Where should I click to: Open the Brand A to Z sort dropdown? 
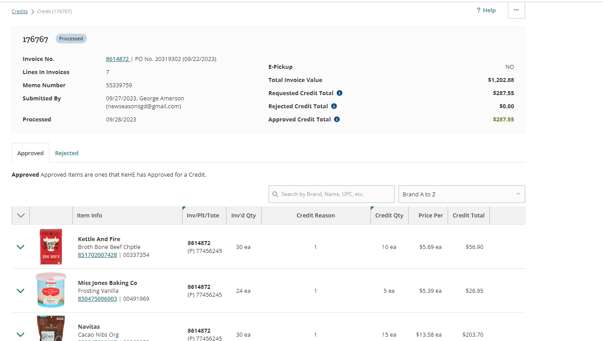[462, 194]
